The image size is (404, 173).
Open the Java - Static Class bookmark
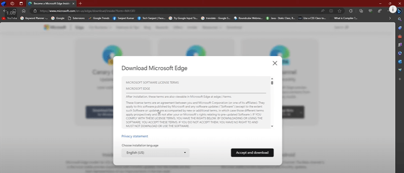pos(281,18)
